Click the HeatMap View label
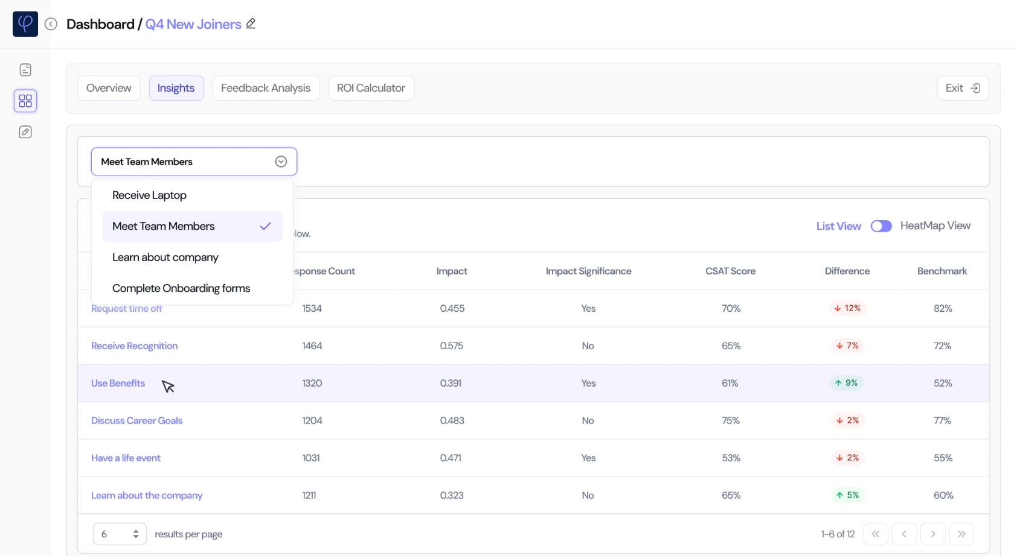This screenshot has height=556, width=1017. point(935,226)
